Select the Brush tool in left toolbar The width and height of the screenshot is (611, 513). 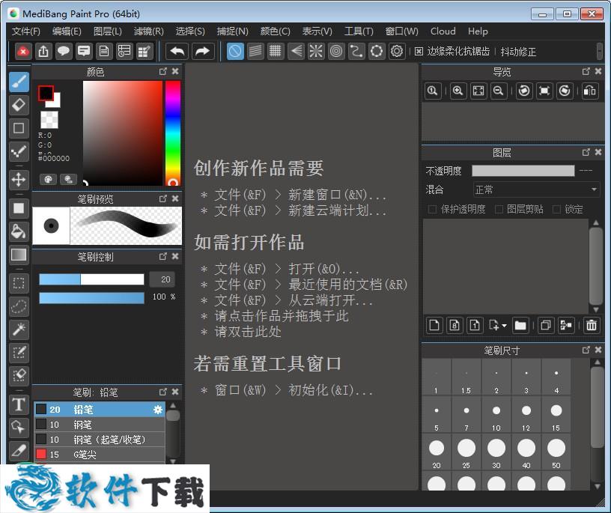pyautogui.click(x=19, y=82)
